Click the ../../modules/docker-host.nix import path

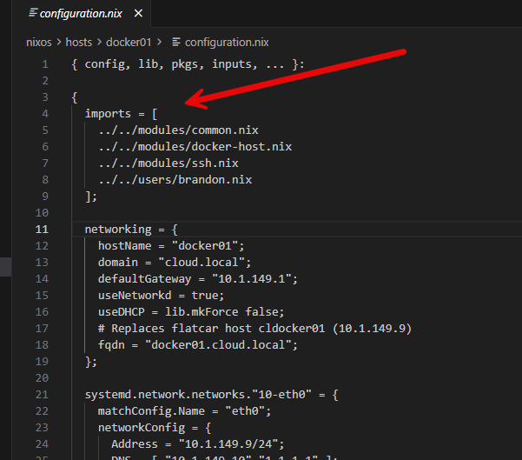[x=195, y=147]
